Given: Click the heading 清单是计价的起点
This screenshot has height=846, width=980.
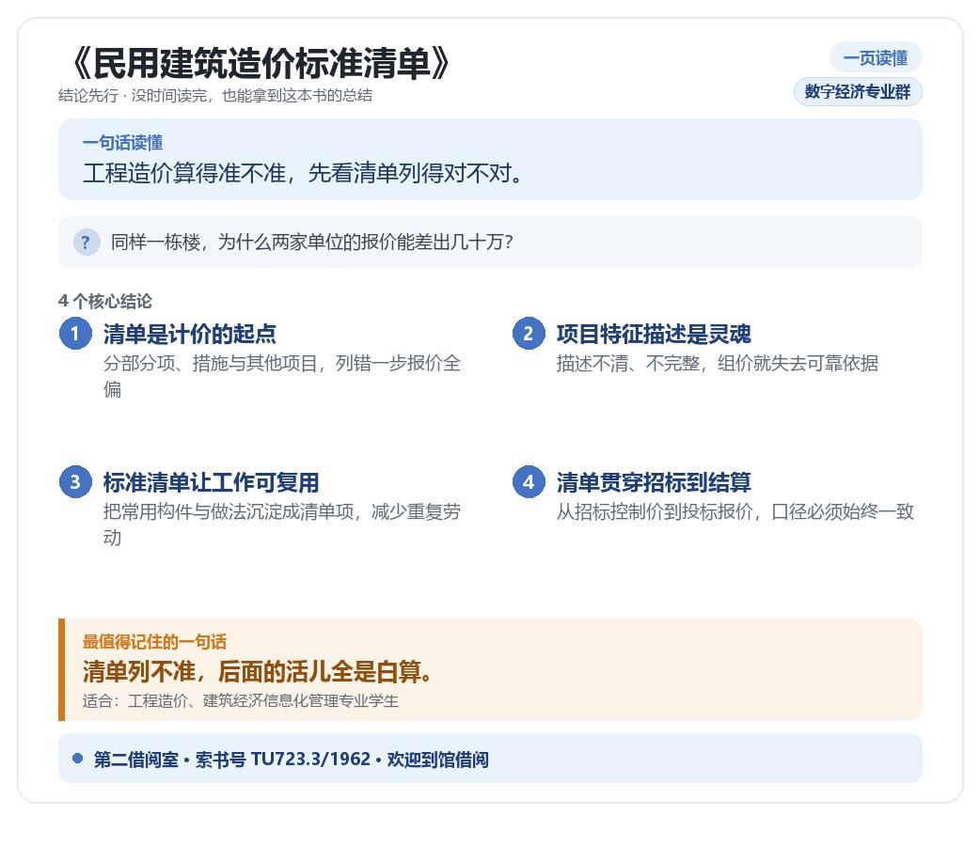Looking at the screenshot, I should [190, 334].
